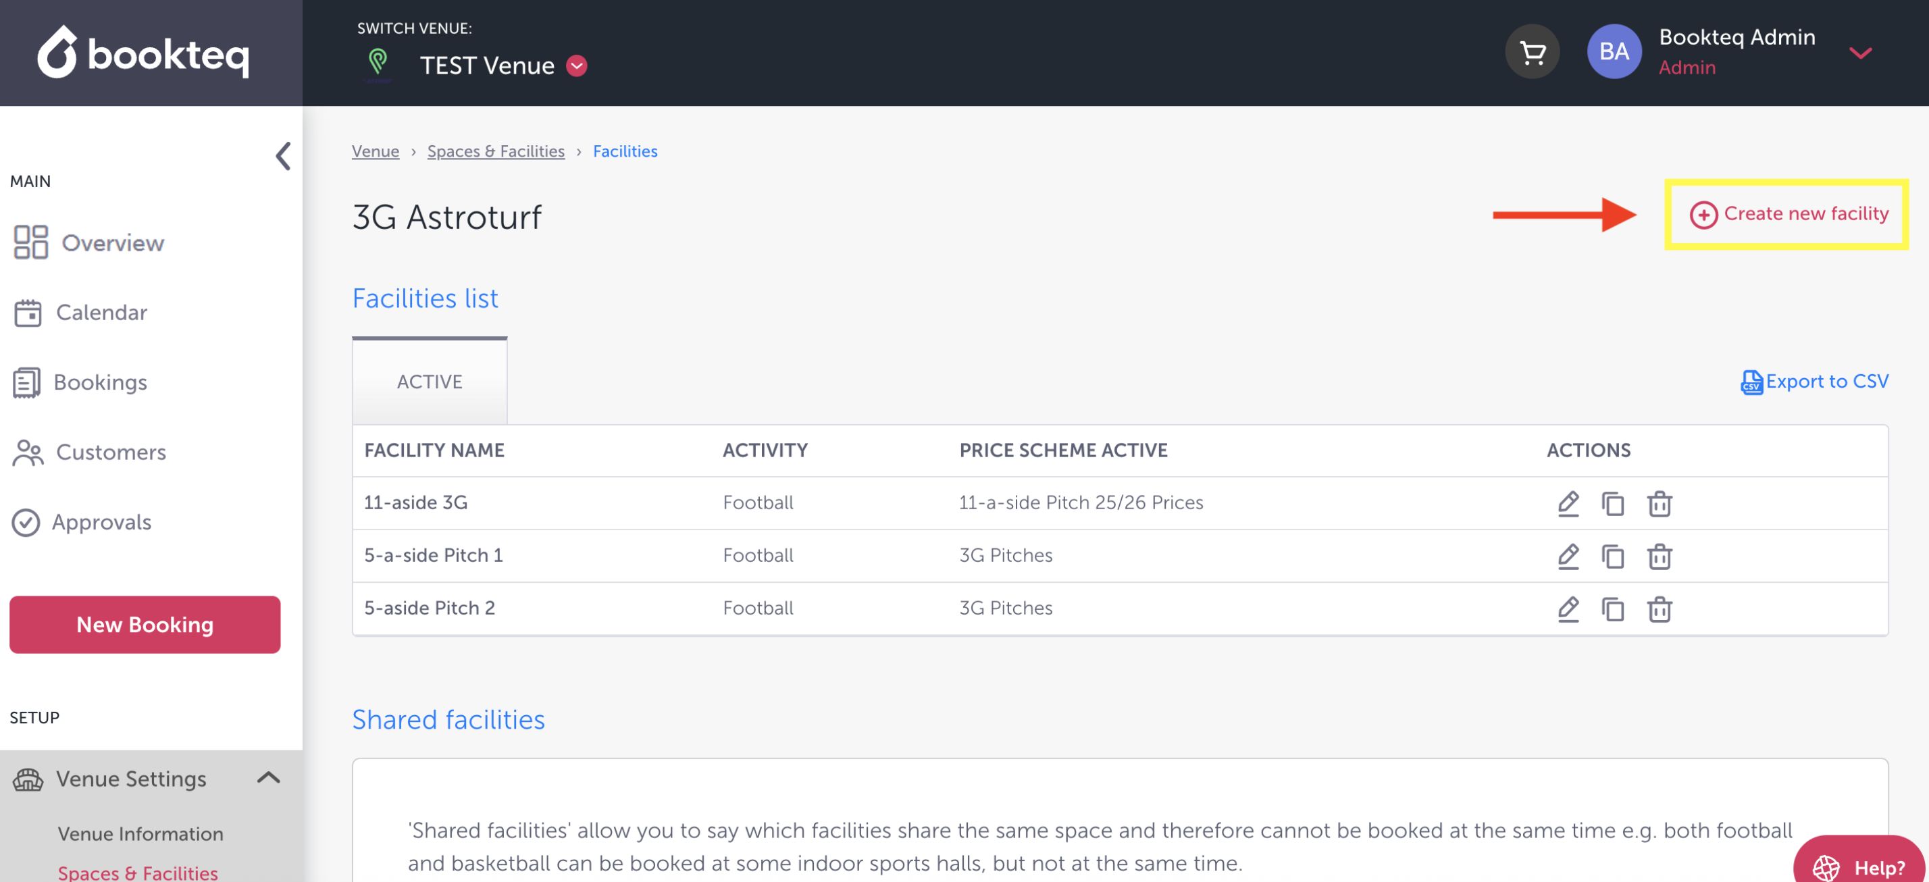This screenshot has width=1929, height=882.
Task: Click the bookteq logo
Action: 144,53
